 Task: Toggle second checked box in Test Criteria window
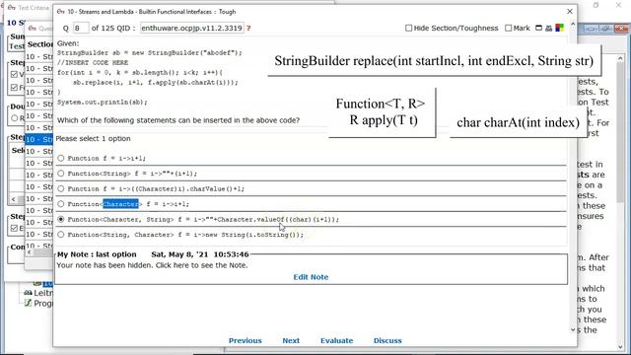point(15,88)
